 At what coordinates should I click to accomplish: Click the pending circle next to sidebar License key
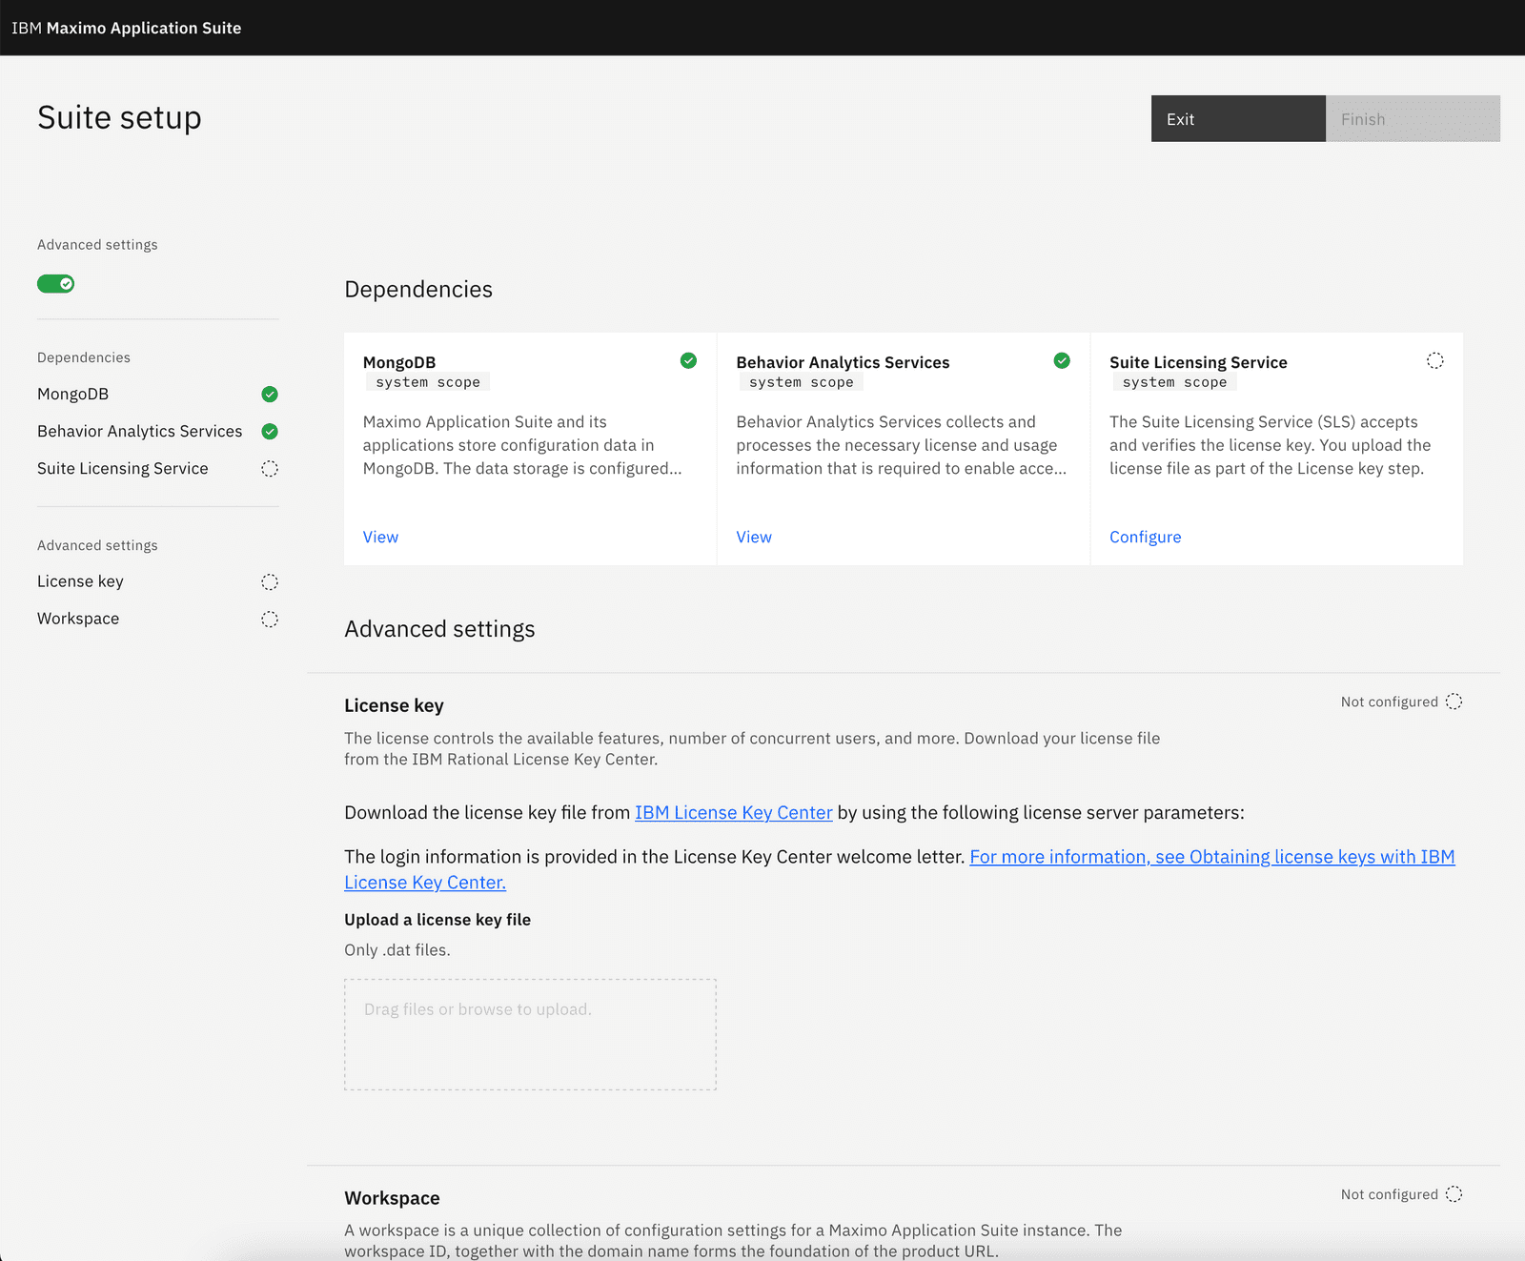270,581
